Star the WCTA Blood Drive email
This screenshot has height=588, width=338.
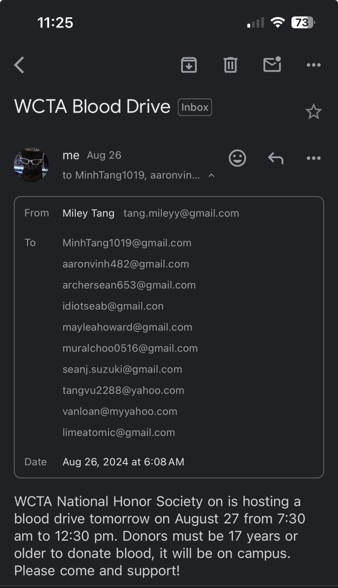pos(314,112)
